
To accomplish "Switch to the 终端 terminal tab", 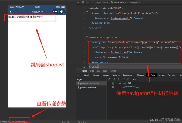I will tap(105, 71).
